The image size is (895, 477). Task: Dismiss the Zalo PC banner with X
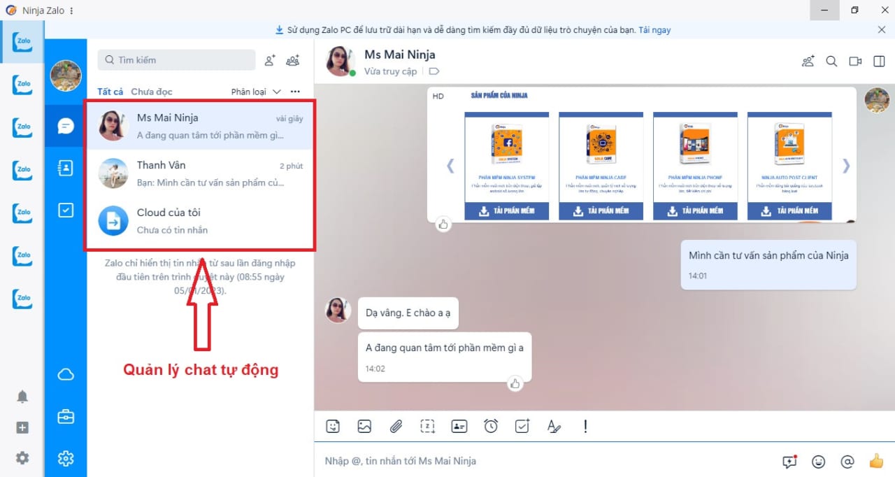tap(882, 29)
